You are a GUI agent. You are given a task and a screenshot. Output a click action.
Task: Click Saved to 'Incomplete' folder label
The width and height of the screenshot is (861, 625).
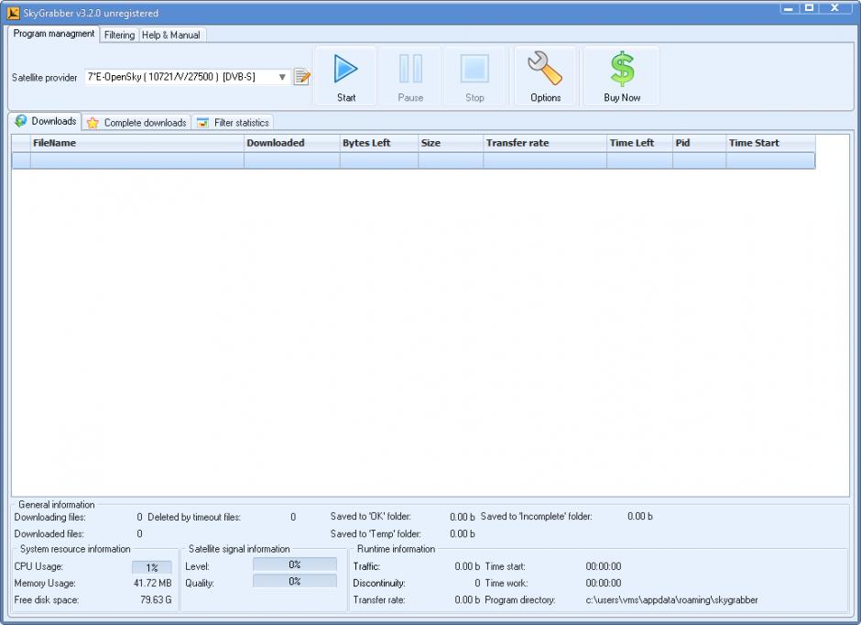coord(536,516)
